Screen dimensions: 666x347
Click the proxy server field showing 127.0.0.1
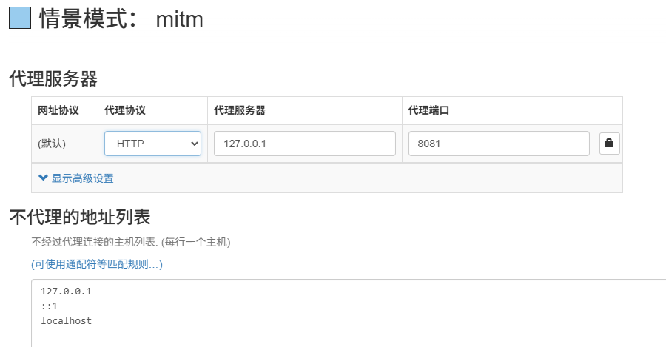click(305, 144)
